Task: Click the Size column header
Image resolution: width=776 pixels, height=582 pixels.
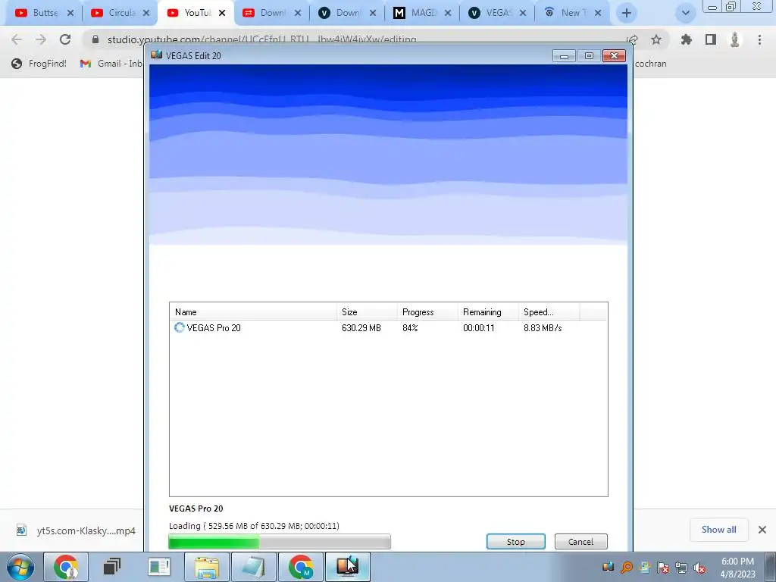Action: (368, 311)
